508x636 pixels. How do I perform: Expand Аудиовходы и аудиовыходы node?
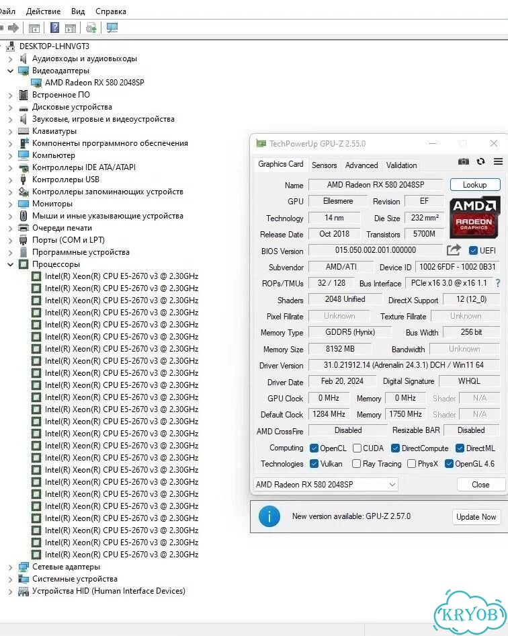[11, 58]
